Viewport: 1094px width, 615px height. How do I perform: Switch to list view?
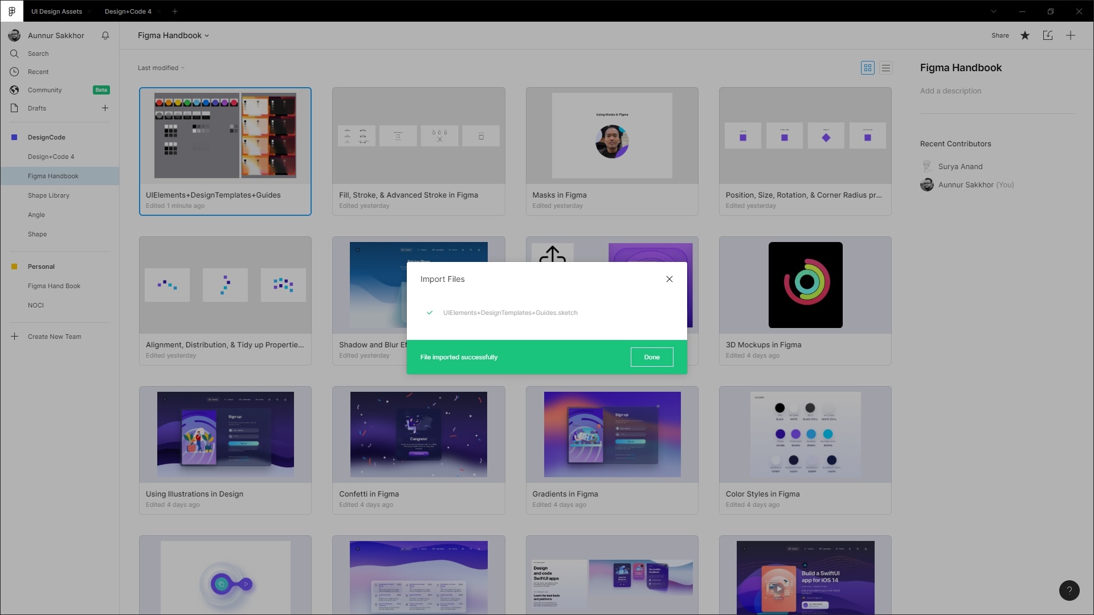coord(886,68)
